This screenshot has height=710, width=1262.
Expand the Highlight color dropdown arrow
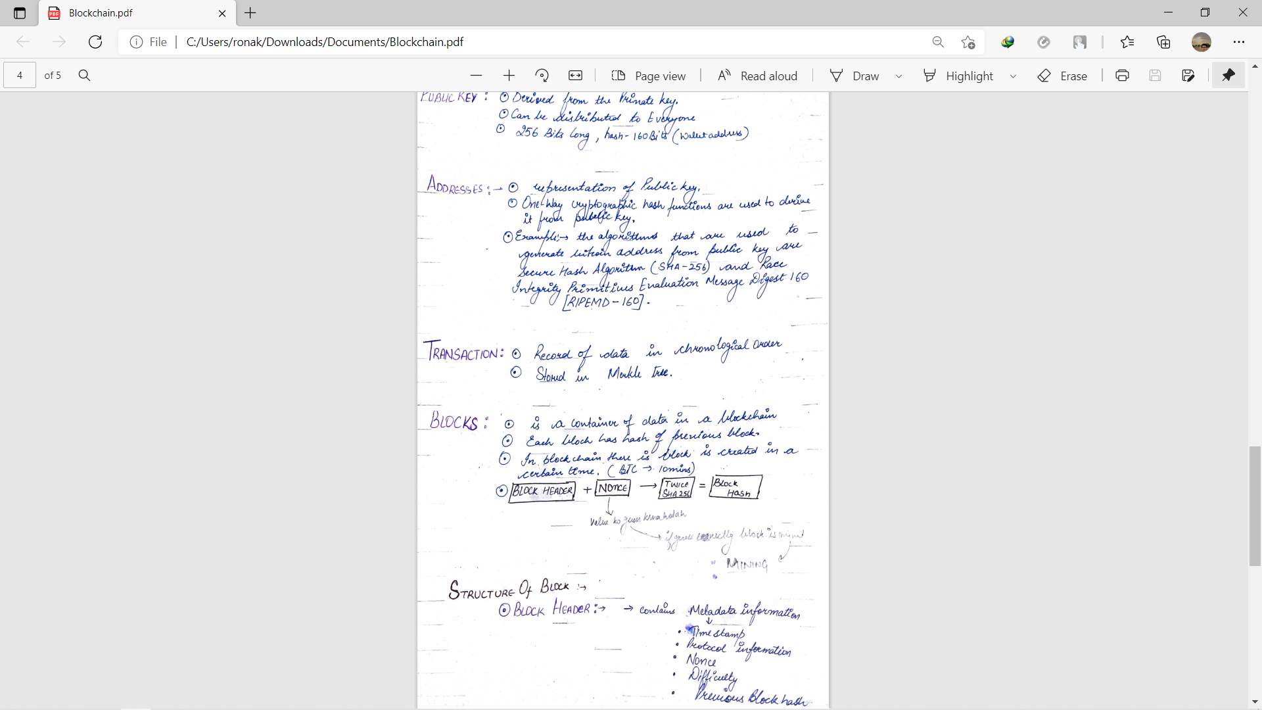tap(1013, 76)
